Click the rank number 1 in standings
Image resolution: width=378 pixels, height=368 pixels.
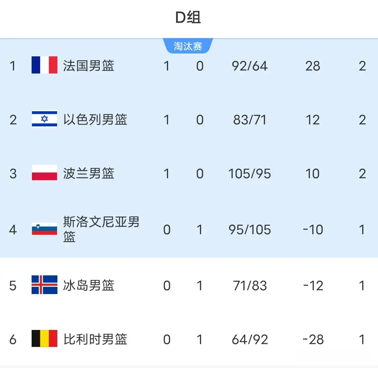(x=13, y=66)
